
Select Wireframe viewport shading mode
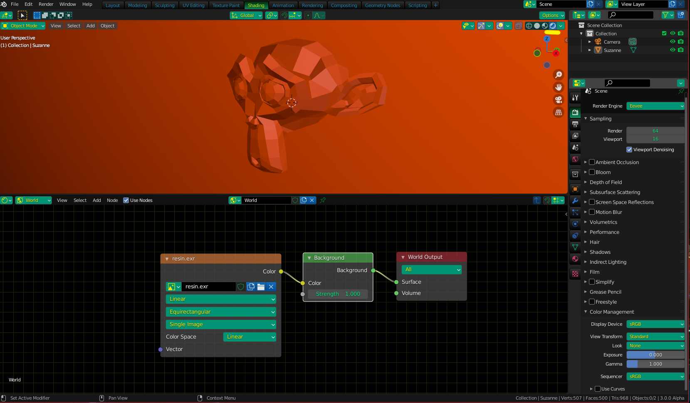click(529, 26)
